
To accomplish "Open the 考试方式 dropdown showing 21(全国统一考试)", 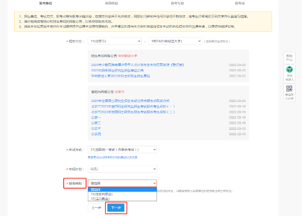I will click(x=122, y=149).
